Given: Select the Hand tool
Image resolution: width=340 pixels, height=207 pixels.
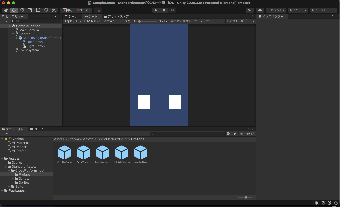Looking at the screenshot, I should coord(6,10).
